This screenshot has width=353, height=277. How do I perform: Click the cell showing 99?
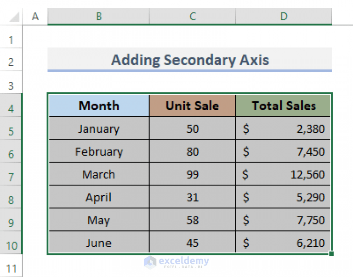[192, 175]
